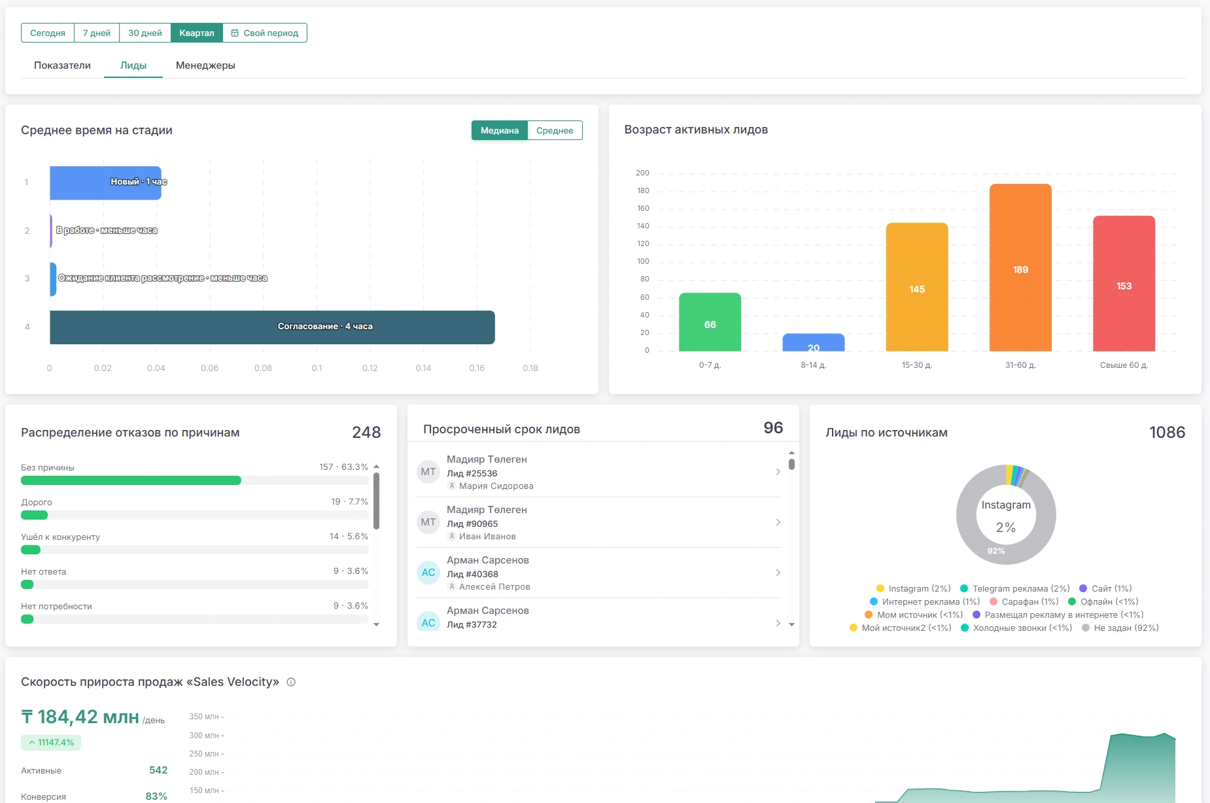This screenshot has height=803, width=1210.
Task: Toggle Офлайн (<1%) legend item
Action: pos(1103,601)
